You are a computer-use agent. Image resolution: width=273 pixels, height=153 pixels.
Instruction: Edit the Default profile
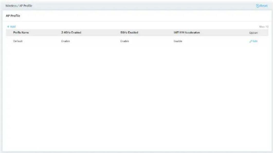(x=253, y=41)
